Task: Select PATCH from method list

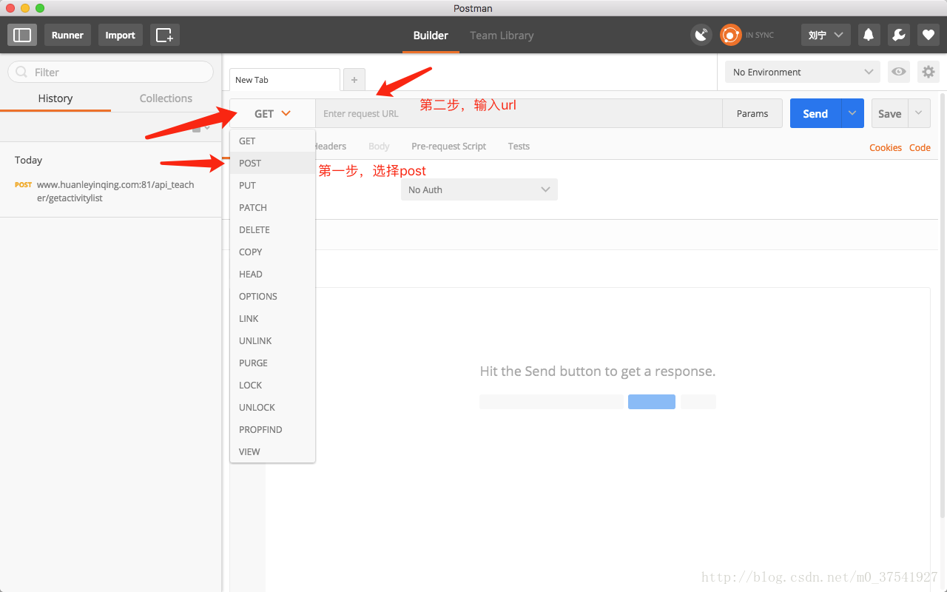Action: (x=272, y=207)
